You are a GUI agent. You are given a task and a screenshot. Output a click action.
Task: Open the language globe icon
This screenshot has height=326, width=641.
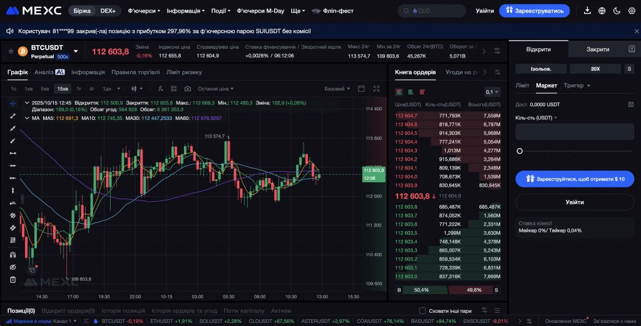tap(602, 11)
